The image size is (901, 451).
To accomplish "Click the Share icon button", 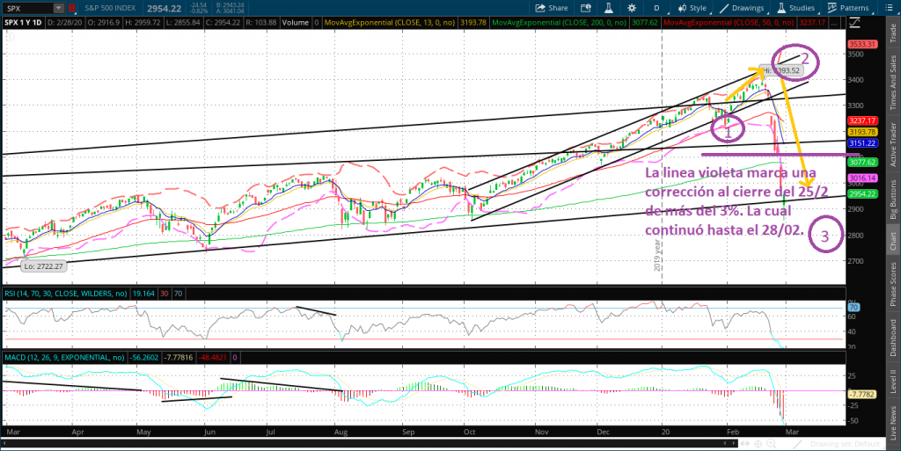I will (x=551, y=8).
